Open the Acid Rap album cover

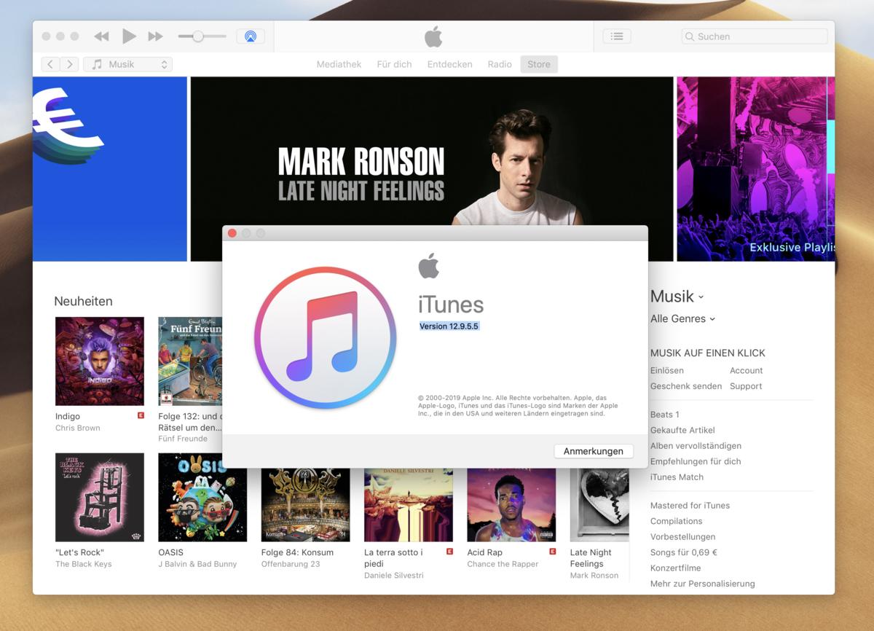511,505
